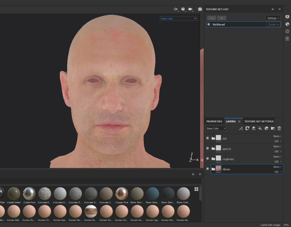The image size is (291, 227).
Task: Switch to the Texture Set Settings tab
Action: click(259, 121)
